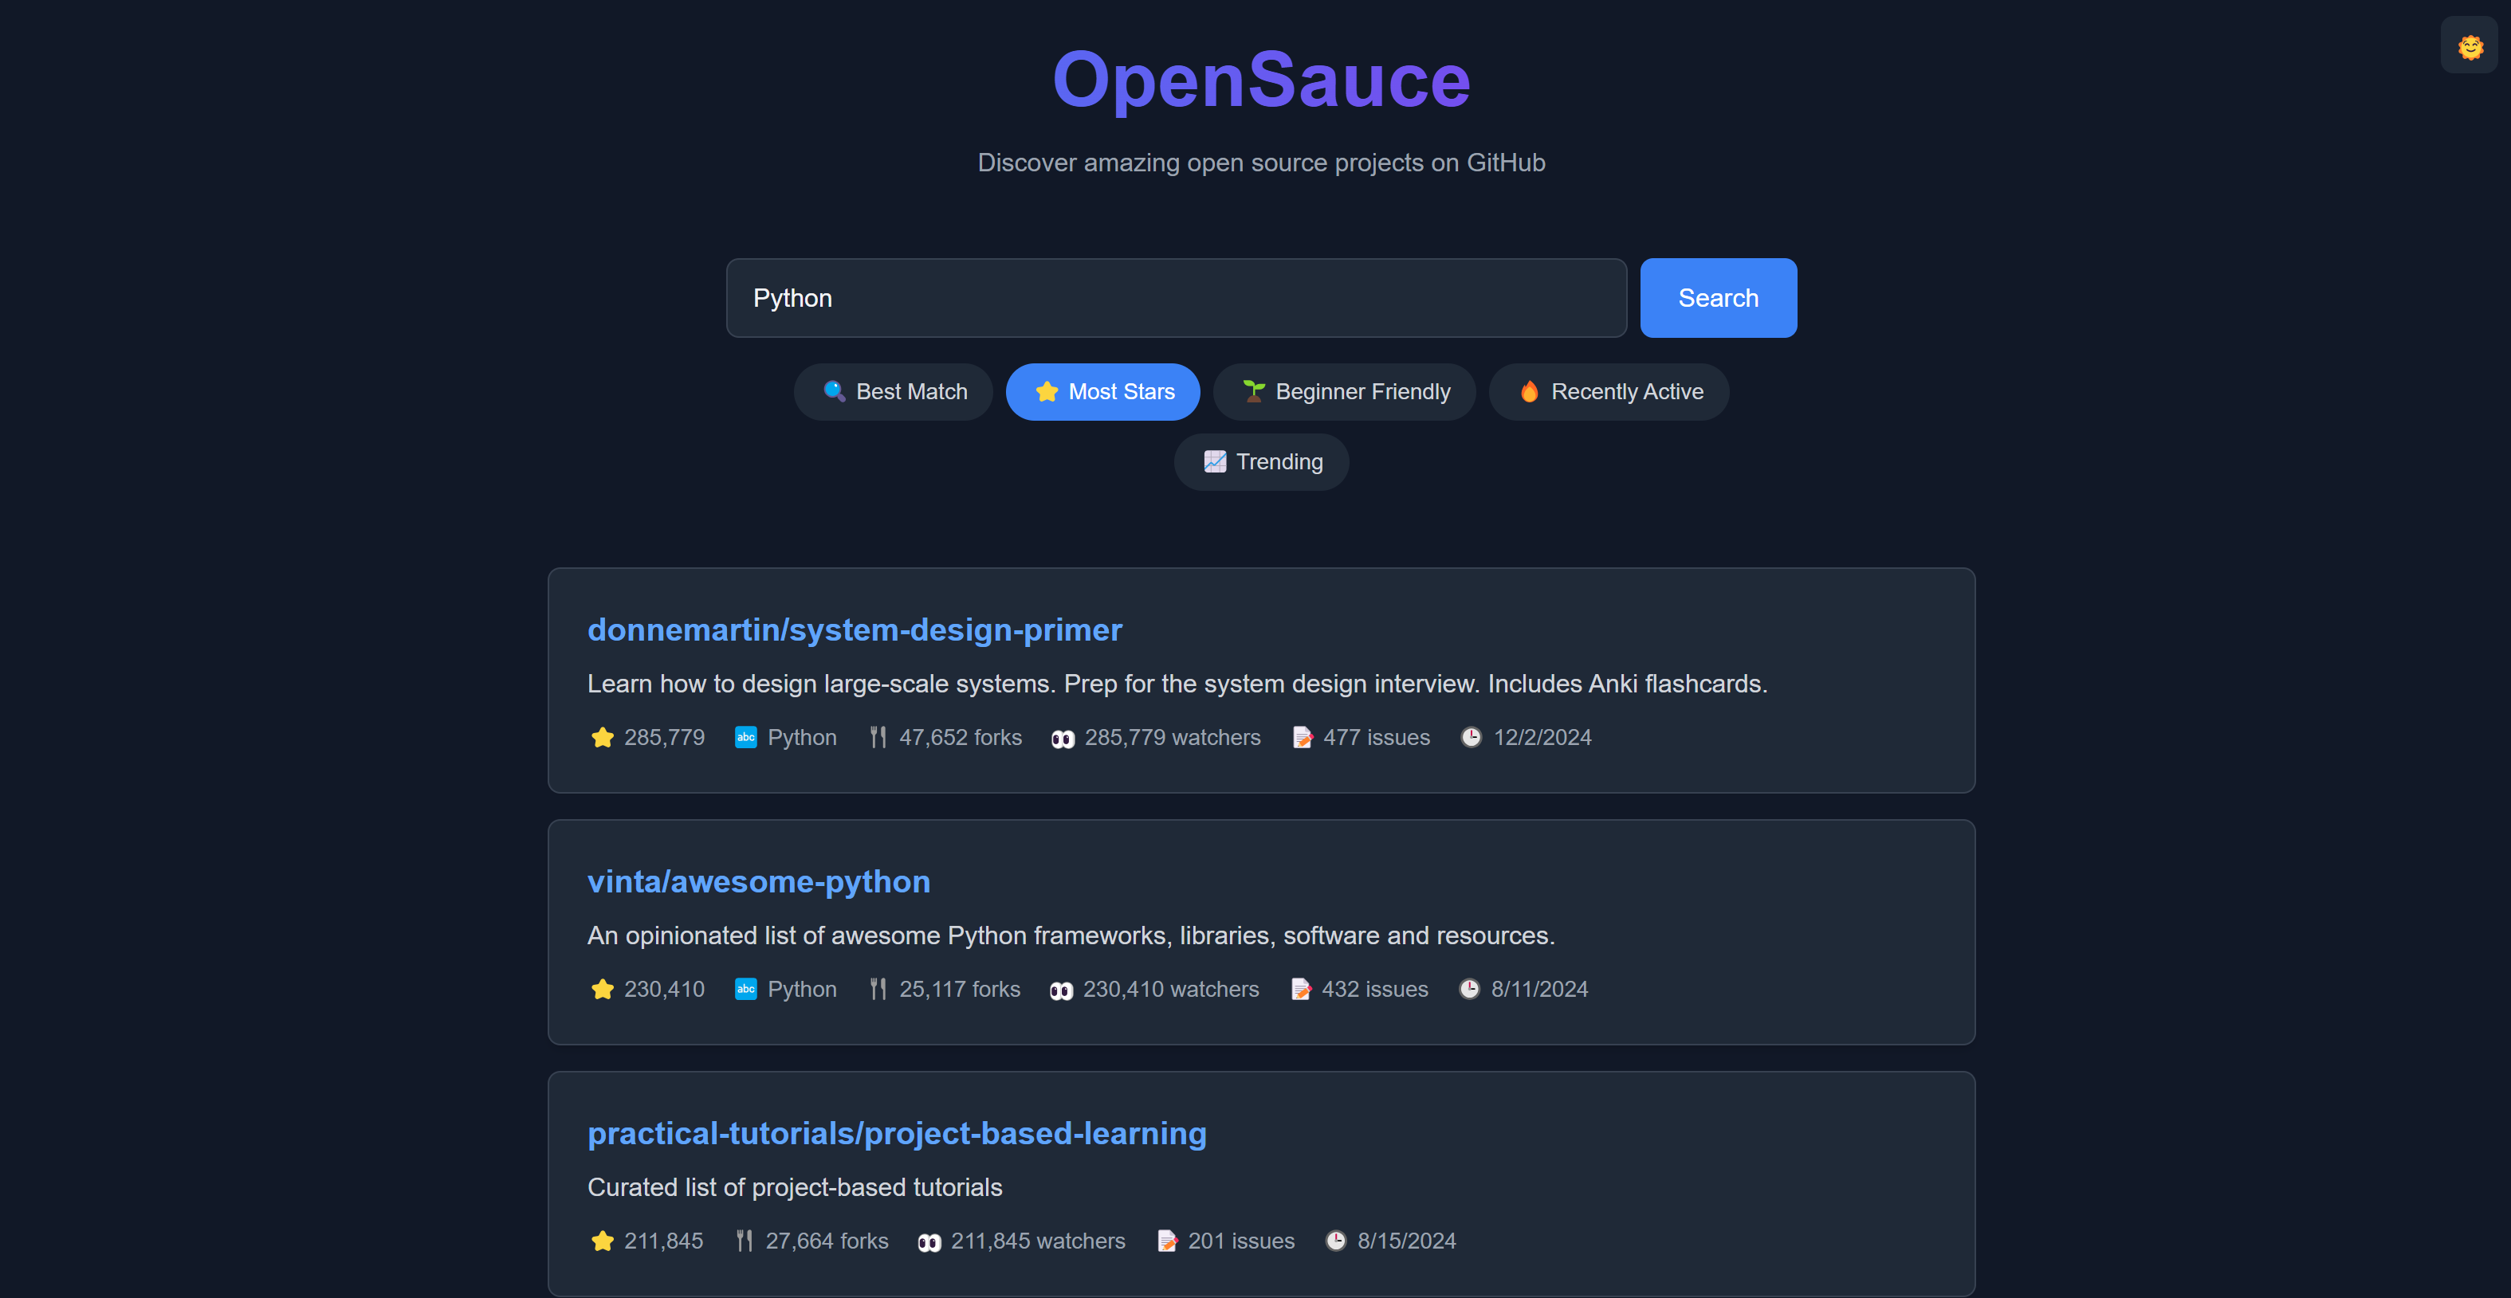Click star icon beside 285,779
Image resolution: width=2511 pixels, height=1298 pixels.
(x=601, y=737)
